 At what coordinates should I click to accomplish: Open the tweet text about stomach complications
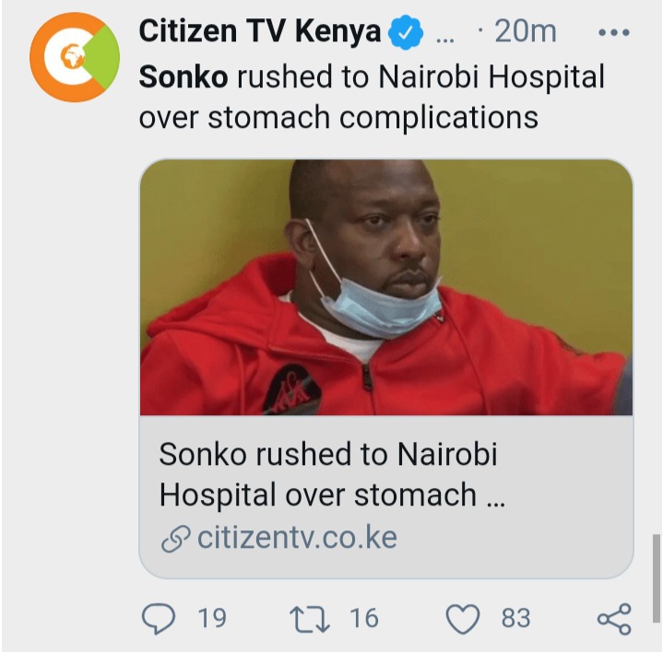point(372,97)
